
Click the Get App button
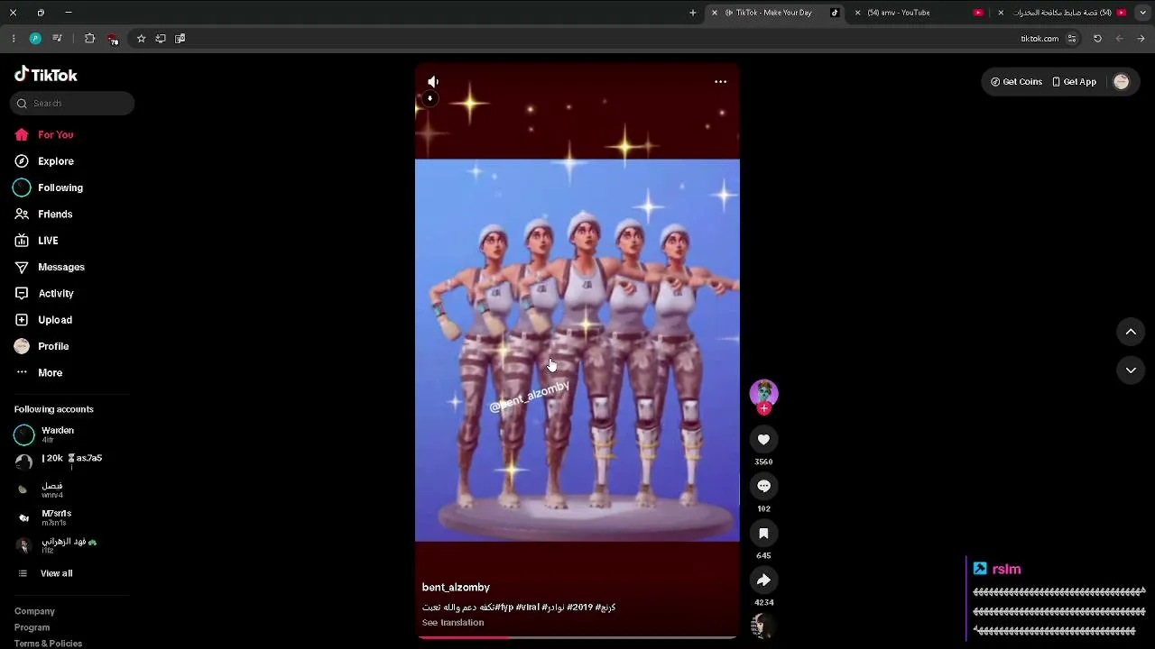tap(1074, 82)
